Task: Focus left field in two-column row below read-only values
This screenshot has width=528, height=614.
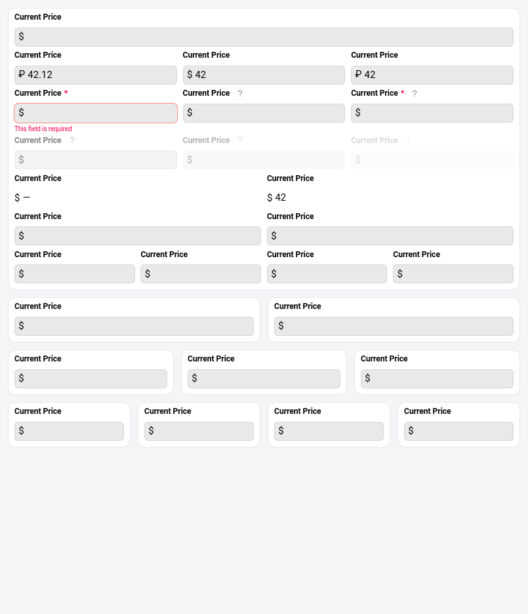Action: [138, 235]
